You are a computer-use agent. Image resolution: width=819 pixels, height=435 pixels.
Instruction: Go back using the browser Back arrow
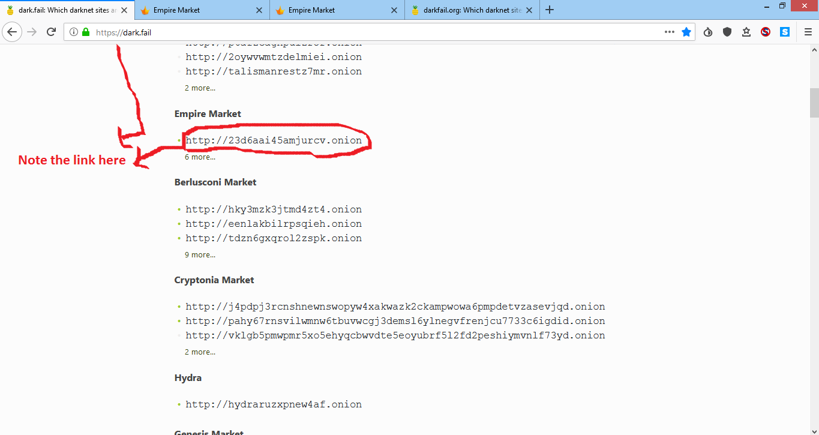12,32
